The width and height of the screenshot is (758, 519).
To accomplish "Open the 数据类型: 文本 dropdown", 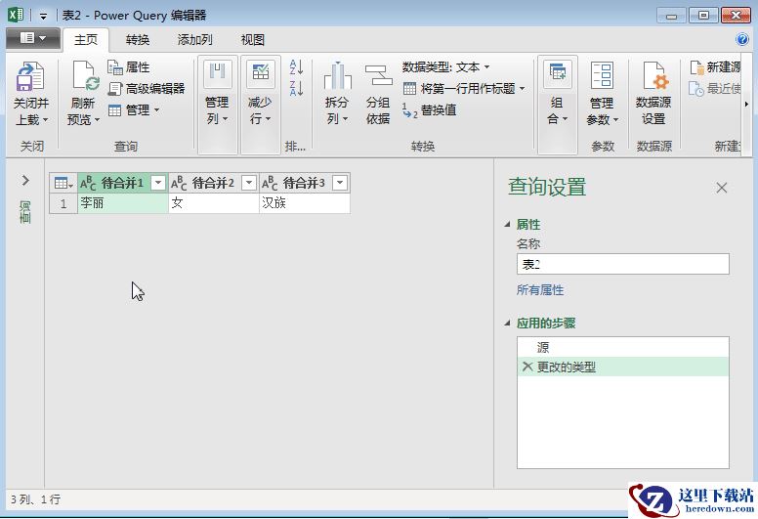I will coord(445,67).
